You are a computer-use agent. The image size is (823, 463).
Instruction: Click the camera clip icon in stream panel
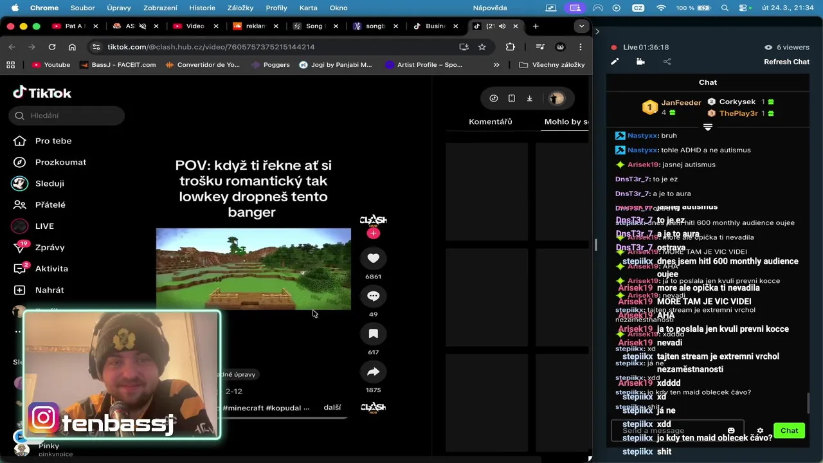pyautogui.click(x=640, y=62)
